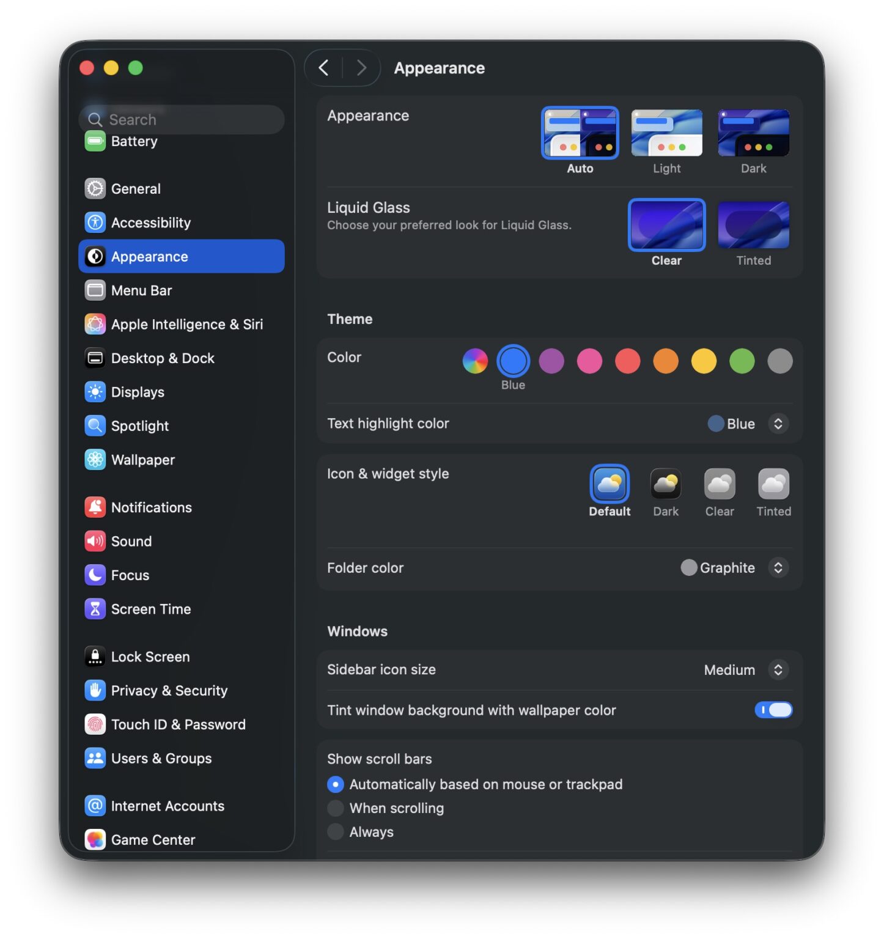Click the Touch ID fingerprint icon

[x=95, y=724]
